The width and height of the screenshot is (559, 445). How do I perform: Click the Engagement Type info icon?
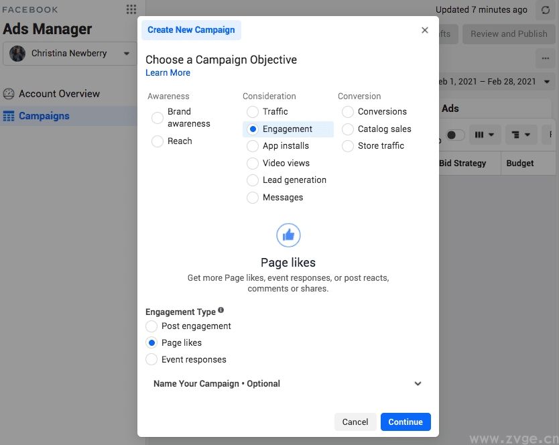pyautogui.click(x=221, y=311)
